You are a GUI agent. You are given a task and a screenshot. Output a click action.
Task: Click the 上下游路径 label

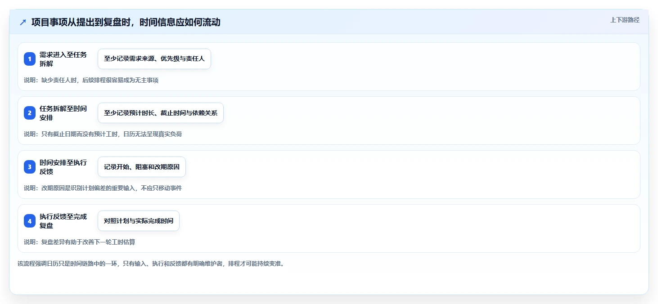pos(625,20)
